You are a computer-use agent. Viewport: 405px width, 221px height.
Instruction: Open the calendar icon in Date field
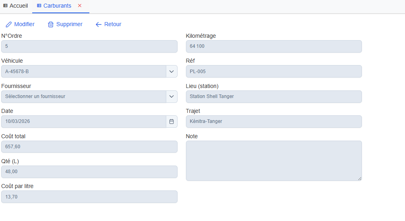[x=172, y=122]
